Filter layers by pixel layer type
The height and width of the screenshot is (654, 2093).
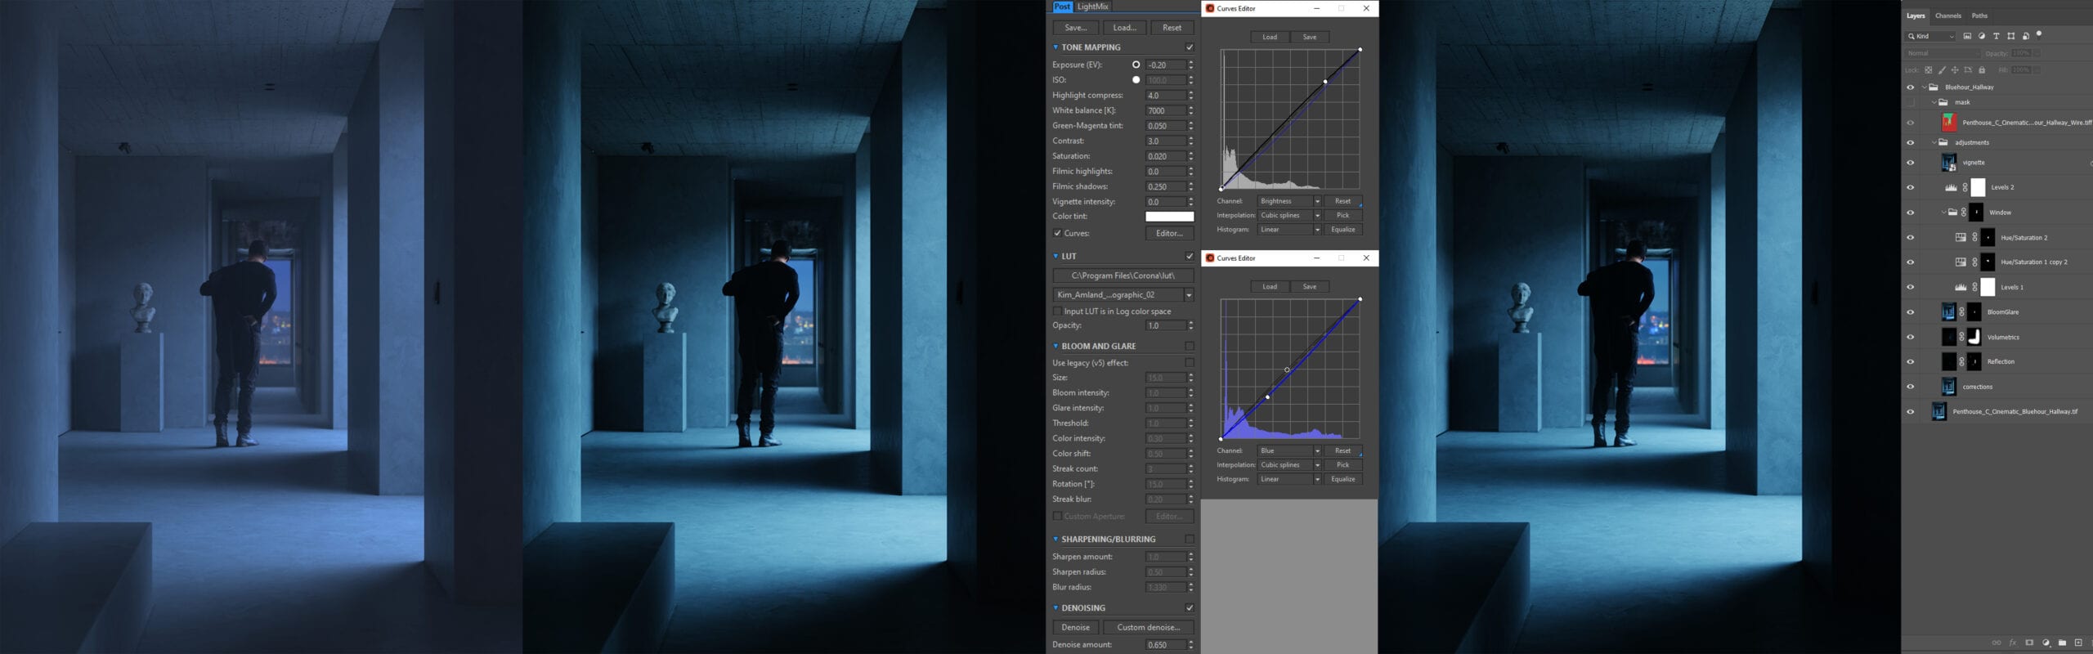click(x=1967, y=36)
